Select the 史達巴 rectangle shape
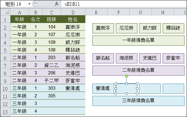The height and width of the screenshot is (117, 187). tap(150, 58)
